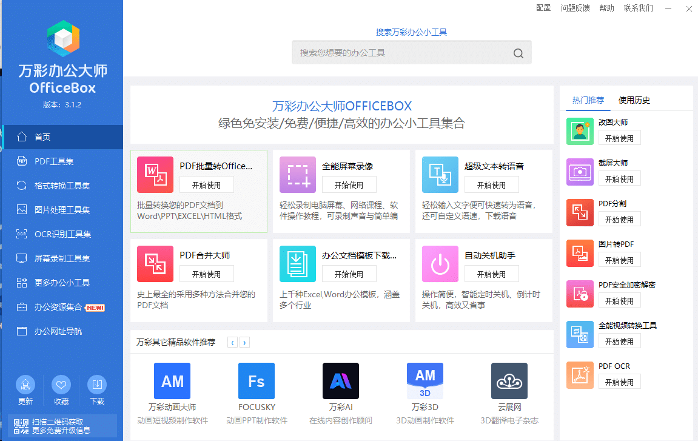Open 办公资源集合 in sidebar

(x=62, y=307)
